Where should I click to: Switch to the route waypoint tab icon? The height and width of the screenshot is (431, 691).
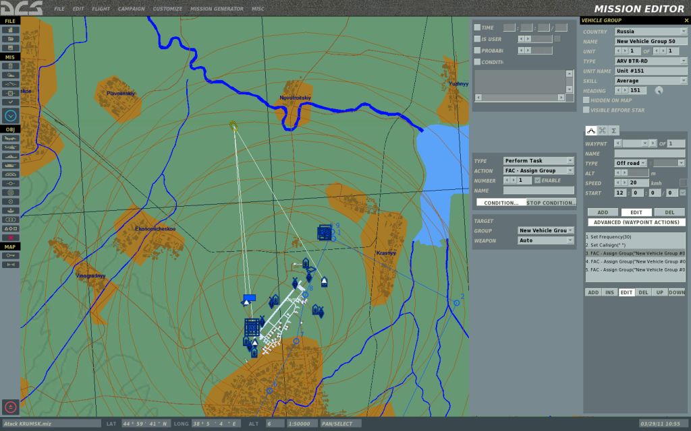coord(591,131)
